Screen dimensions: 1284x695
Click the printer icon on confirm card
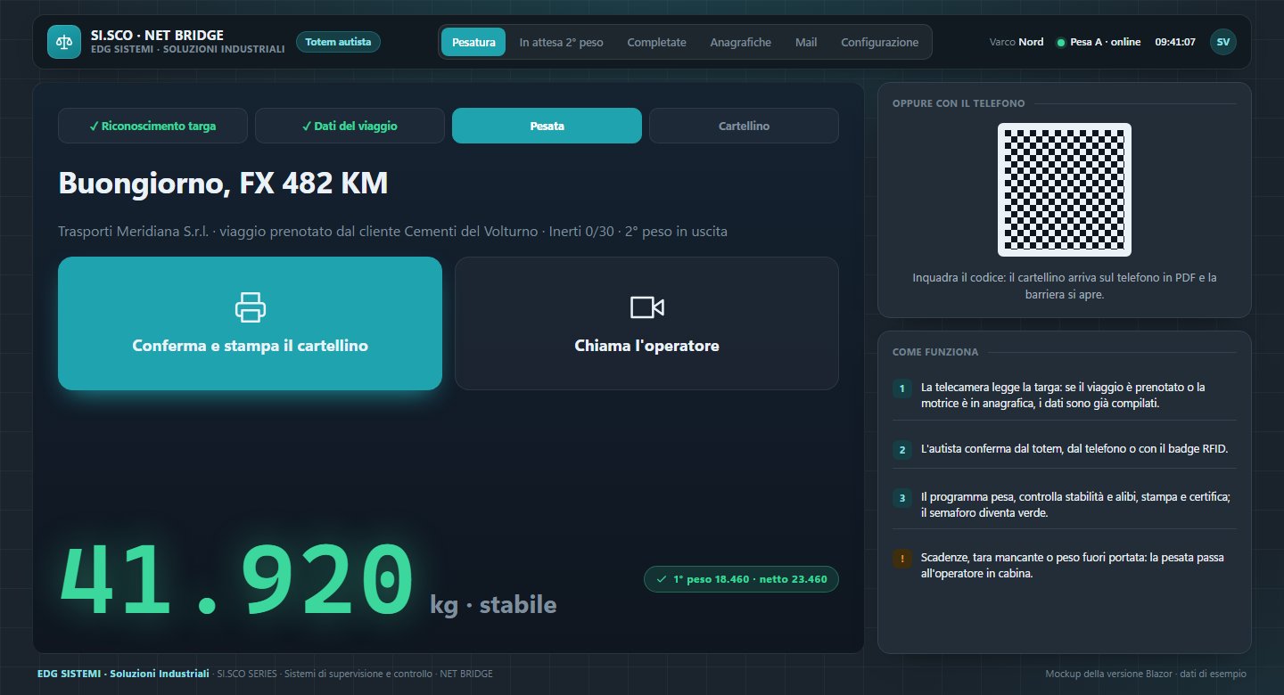coord(251,307)
